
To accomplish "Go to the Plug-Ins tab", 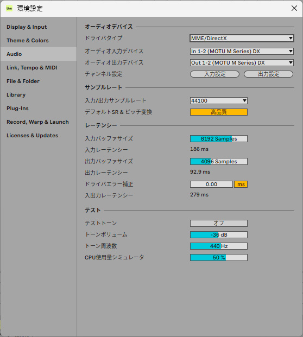I will coord(17,108).
